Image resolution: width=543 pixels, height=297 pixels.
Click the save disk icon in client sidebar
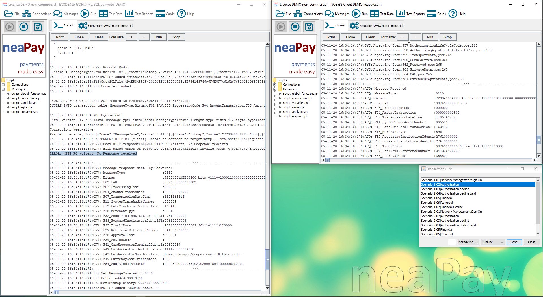pyautogui.click(x=309, y=27)
